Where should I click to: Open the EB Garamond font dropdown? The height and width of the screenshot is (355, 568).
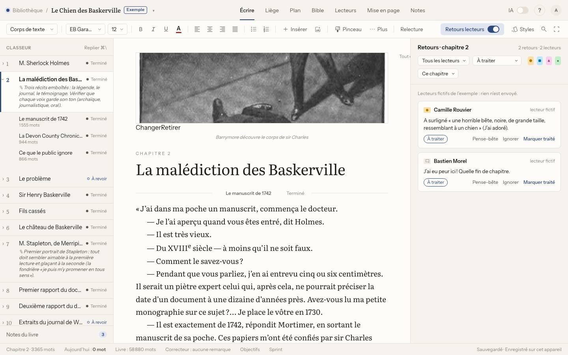[x=85, y=29]
